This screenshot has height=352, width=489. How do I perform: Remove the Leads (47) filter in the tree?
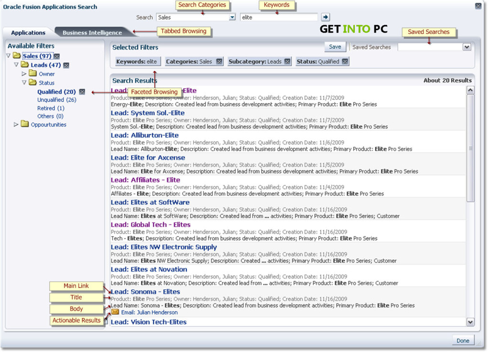click(x=66, y=65)
